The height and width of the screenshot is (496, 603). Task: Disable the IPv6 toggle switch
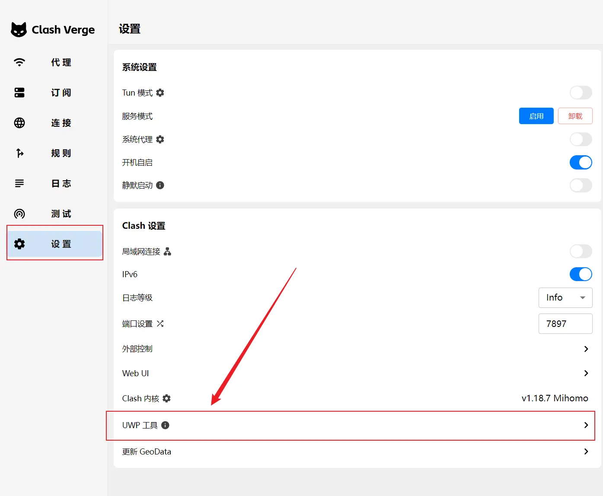[x=581, y=274]
